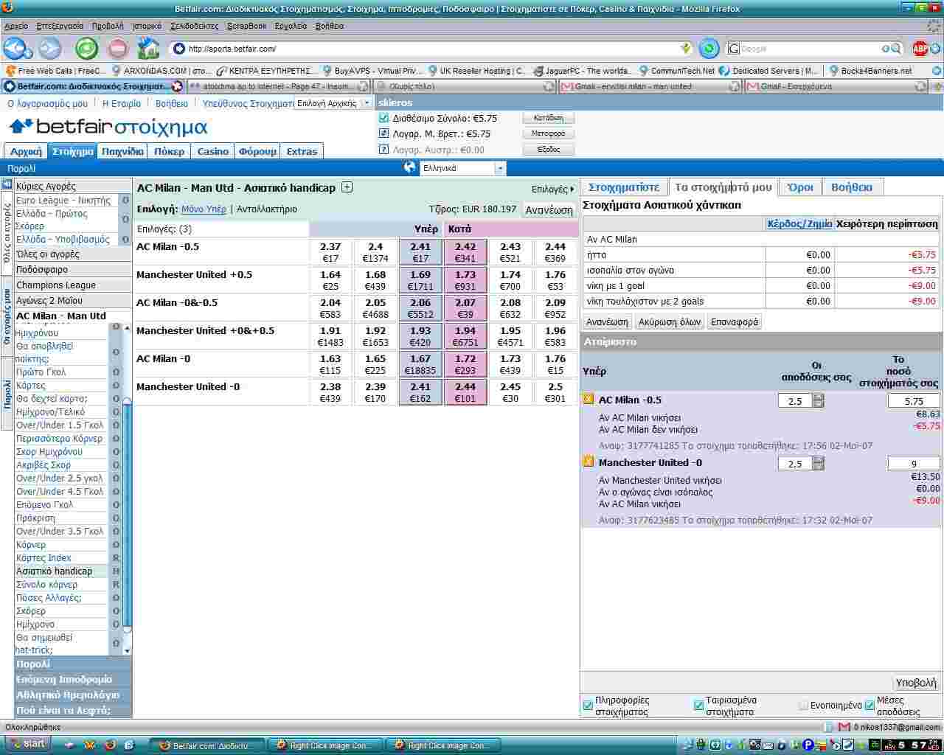Click the betfair στοίχημα logo

click(x=108, y=127)
